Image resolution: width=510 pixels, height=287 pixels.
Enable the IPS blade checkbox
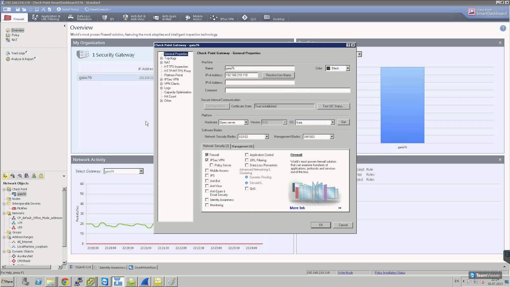click(207, 175)
